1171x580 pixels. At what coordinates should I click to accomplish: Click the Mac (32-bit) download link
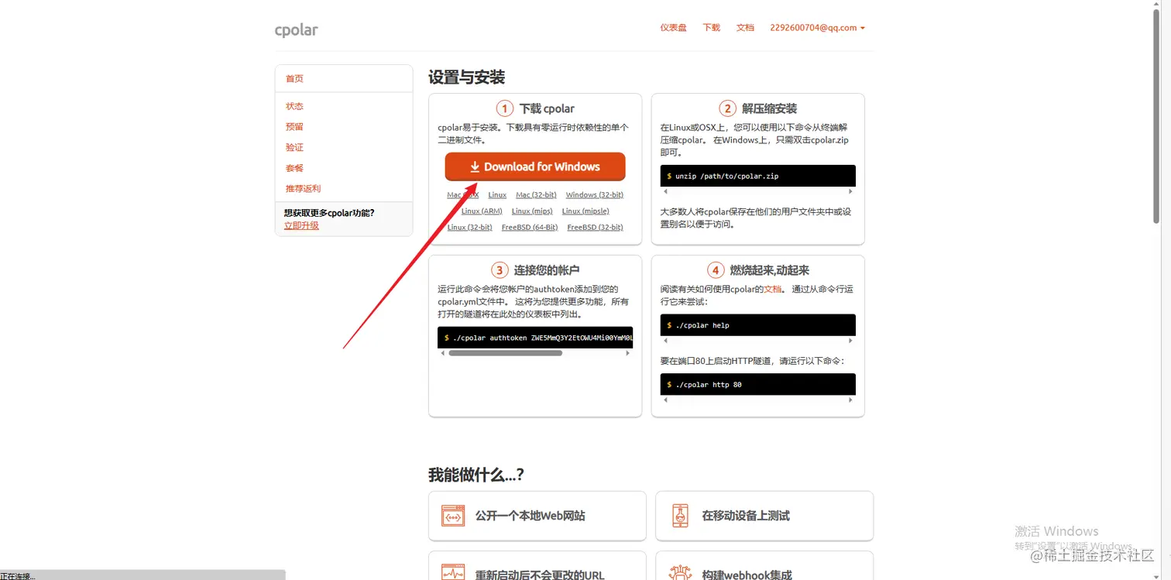pyautogui.click(x=536, y=194)
